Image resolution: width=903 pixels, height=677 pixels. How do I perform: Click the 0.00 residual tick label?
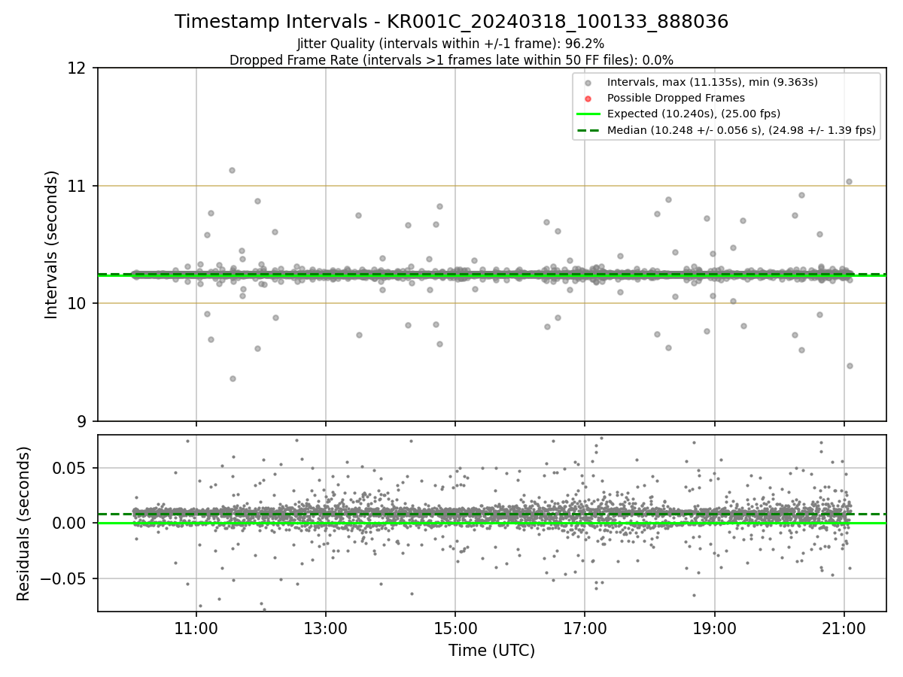pos(69,523)
